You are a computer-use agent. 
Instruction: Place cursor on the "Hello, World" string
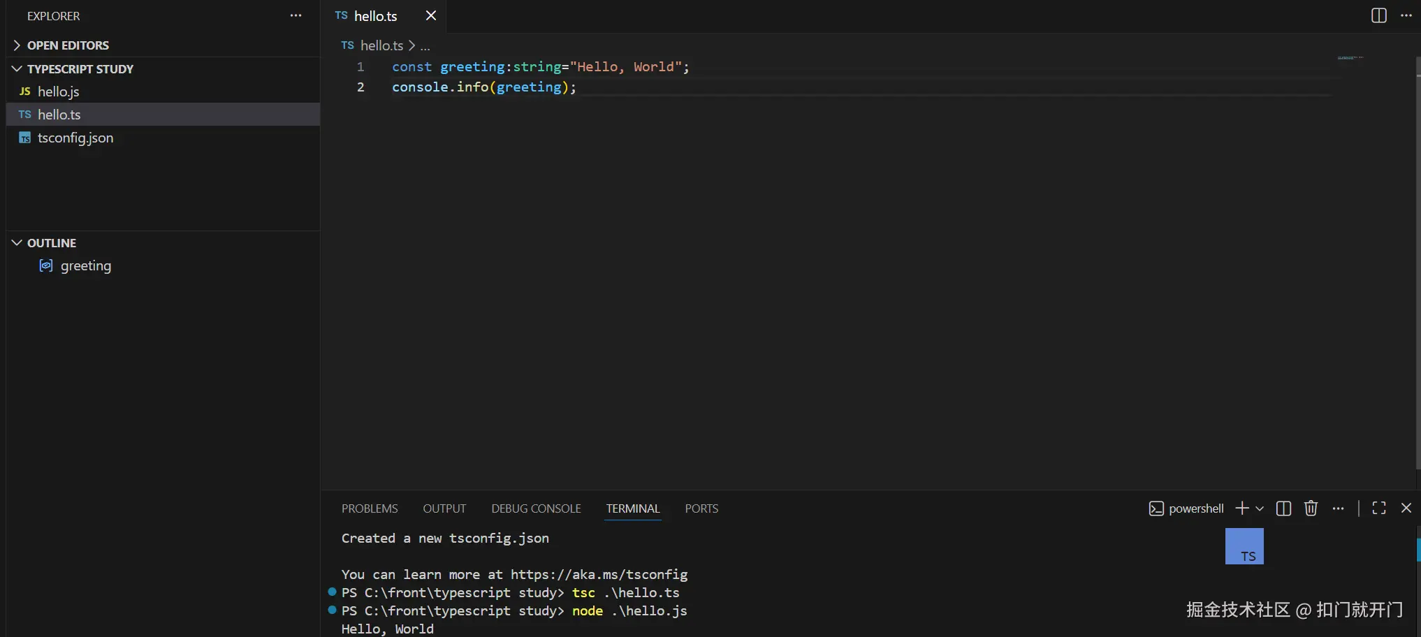pyautogui.click(x=625, y=67)
